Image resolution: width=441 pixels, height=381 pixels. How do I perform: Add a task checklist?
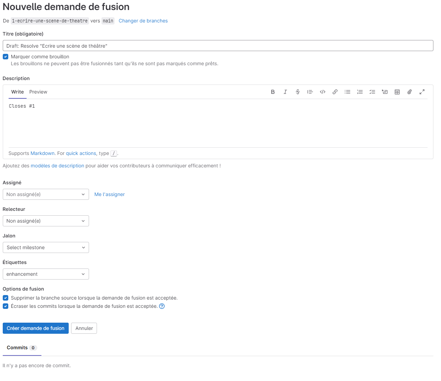[372, 92]
